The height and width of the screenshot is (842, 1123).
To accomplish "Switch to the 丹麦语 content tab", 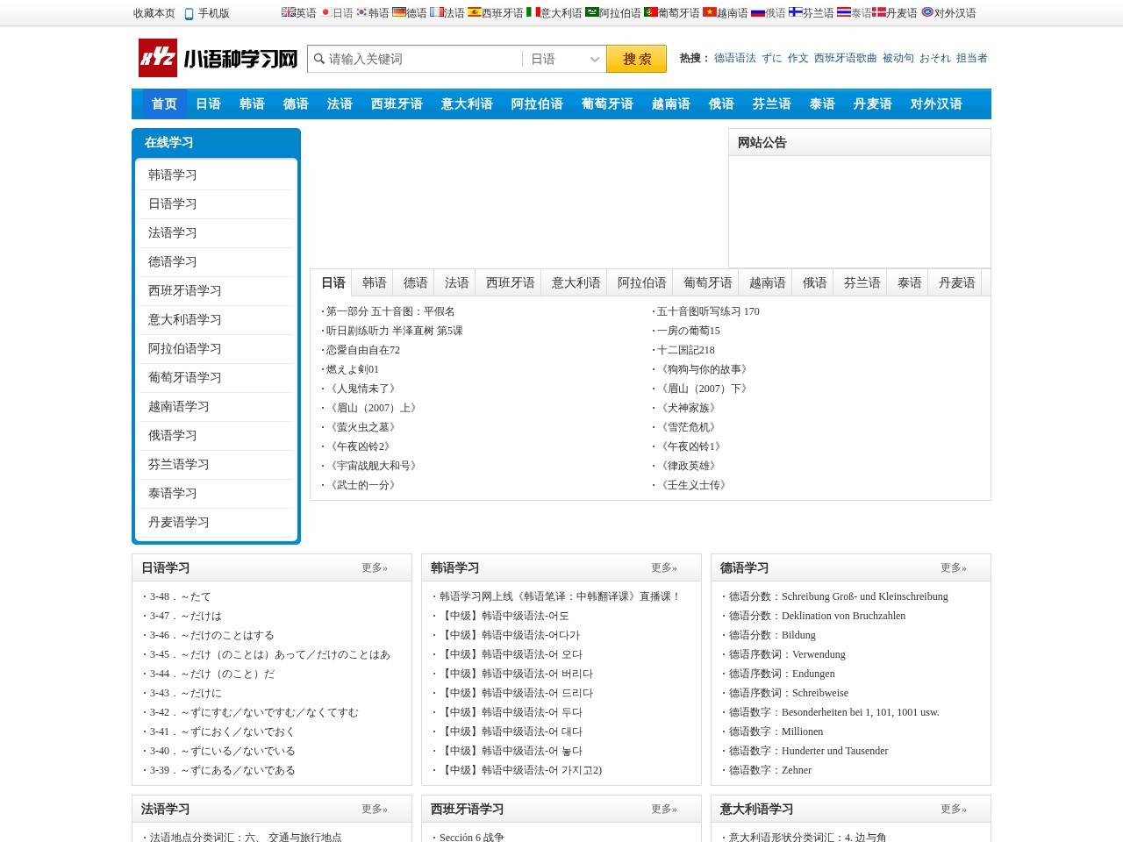I will pyautogui.click(x=957, y=282).
